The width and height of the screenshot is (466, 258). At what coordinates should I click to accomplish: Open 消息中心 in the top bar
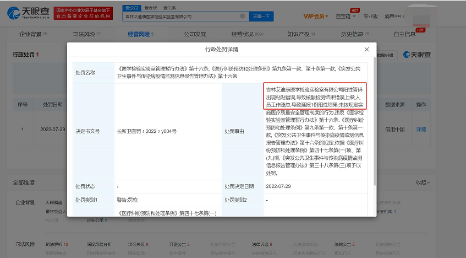[x=394, y=16]
